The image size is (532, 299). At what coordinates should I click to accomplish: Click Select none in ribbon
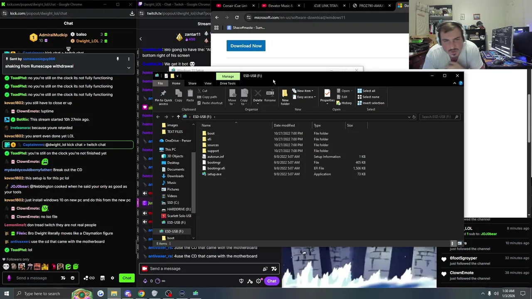click(368, 97)
